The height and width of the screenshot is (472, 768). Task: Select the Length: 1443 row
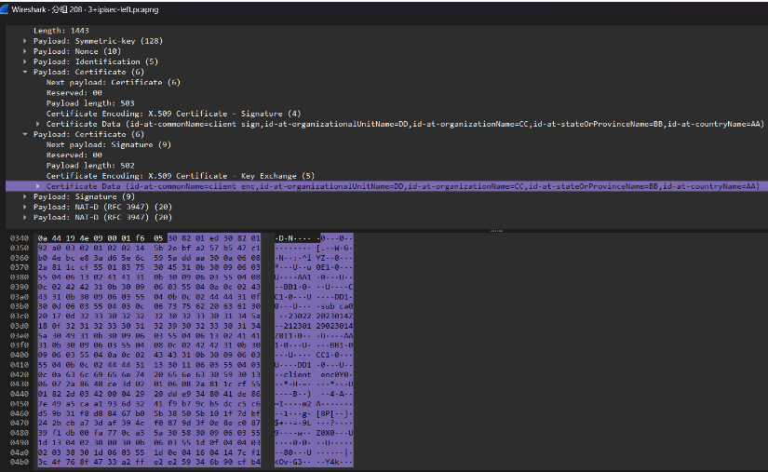point(61,31)
